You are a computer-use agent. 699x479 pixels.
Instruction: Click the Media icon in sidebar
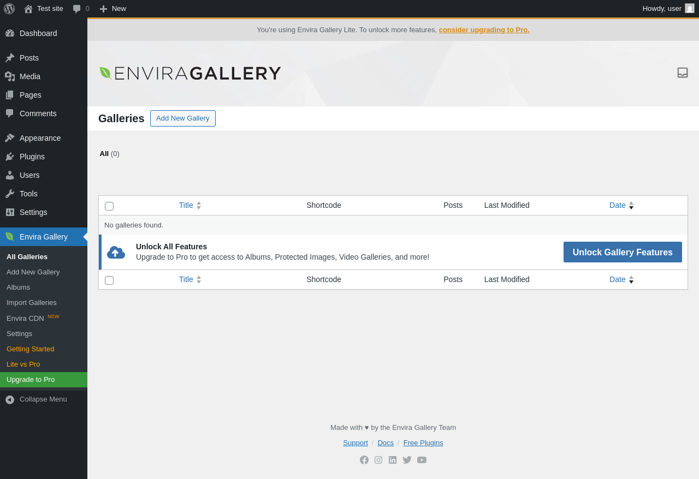10,76
